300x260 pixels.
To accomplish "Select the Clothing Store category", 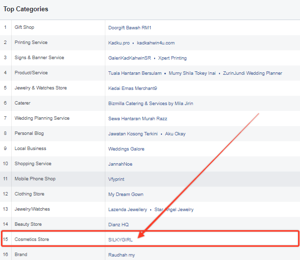I will [x=29, y=194].
